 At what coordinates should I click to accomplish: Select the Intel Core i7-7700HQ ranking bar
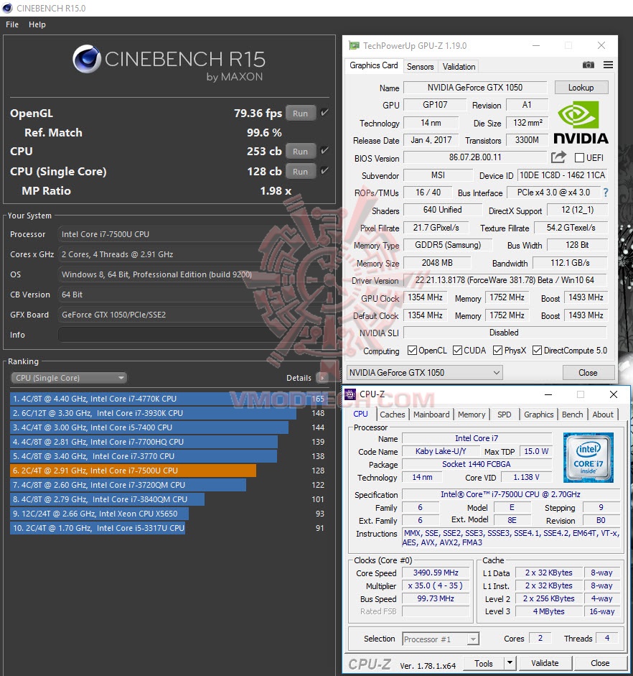(x=144, y=442)
